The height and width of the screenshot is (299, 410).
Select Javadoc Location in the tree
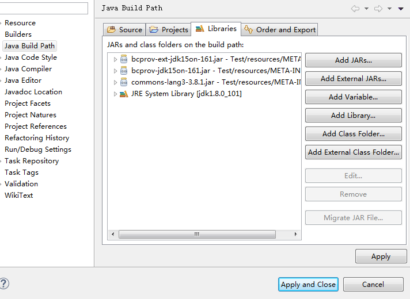tap(33, 92)
